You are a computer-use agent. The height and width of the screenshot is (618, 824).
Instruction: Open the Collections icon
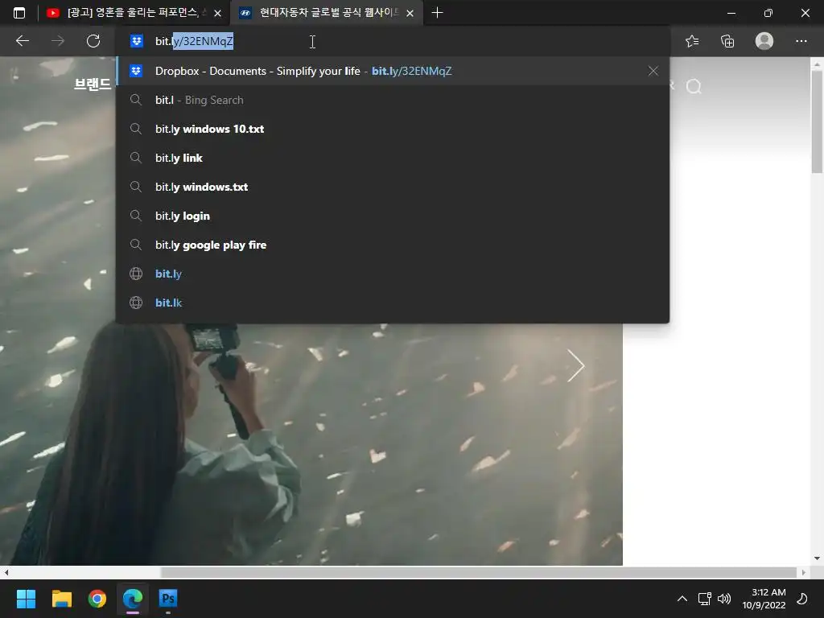click(x=727, y=41)
